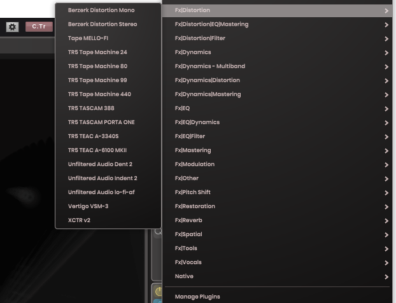The height and width of the screenshot is (303, 396).
Task: Expand Fx|Dynamics|Mastering submenu
Action: pos(278,95)
